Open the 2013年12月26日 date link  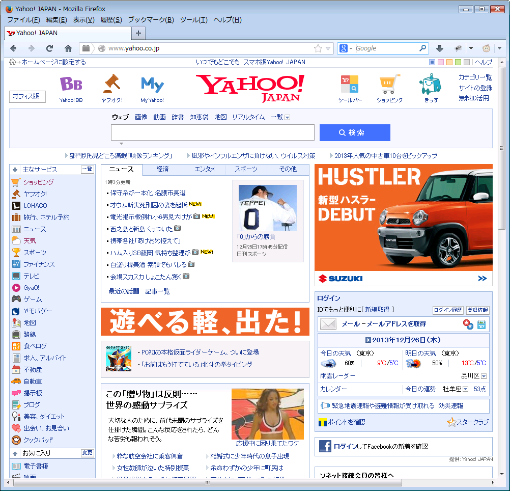[403, 340]
